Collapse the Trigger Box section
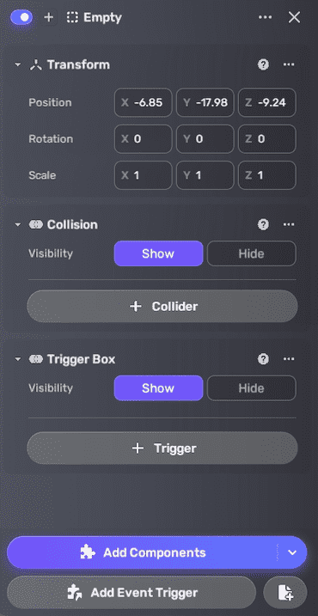 (18, 359)
